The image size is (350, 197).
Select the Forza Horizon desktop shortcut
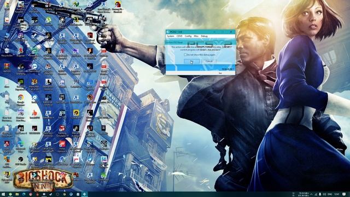click(62, 146)
